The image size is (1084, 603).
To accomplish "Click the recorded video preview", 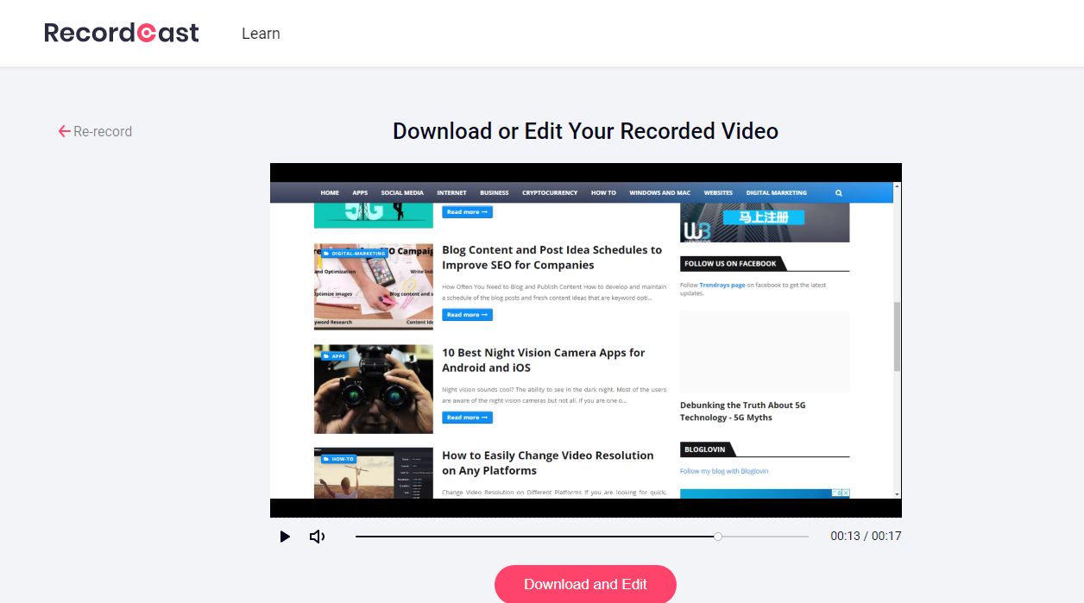I will (586, 340).
